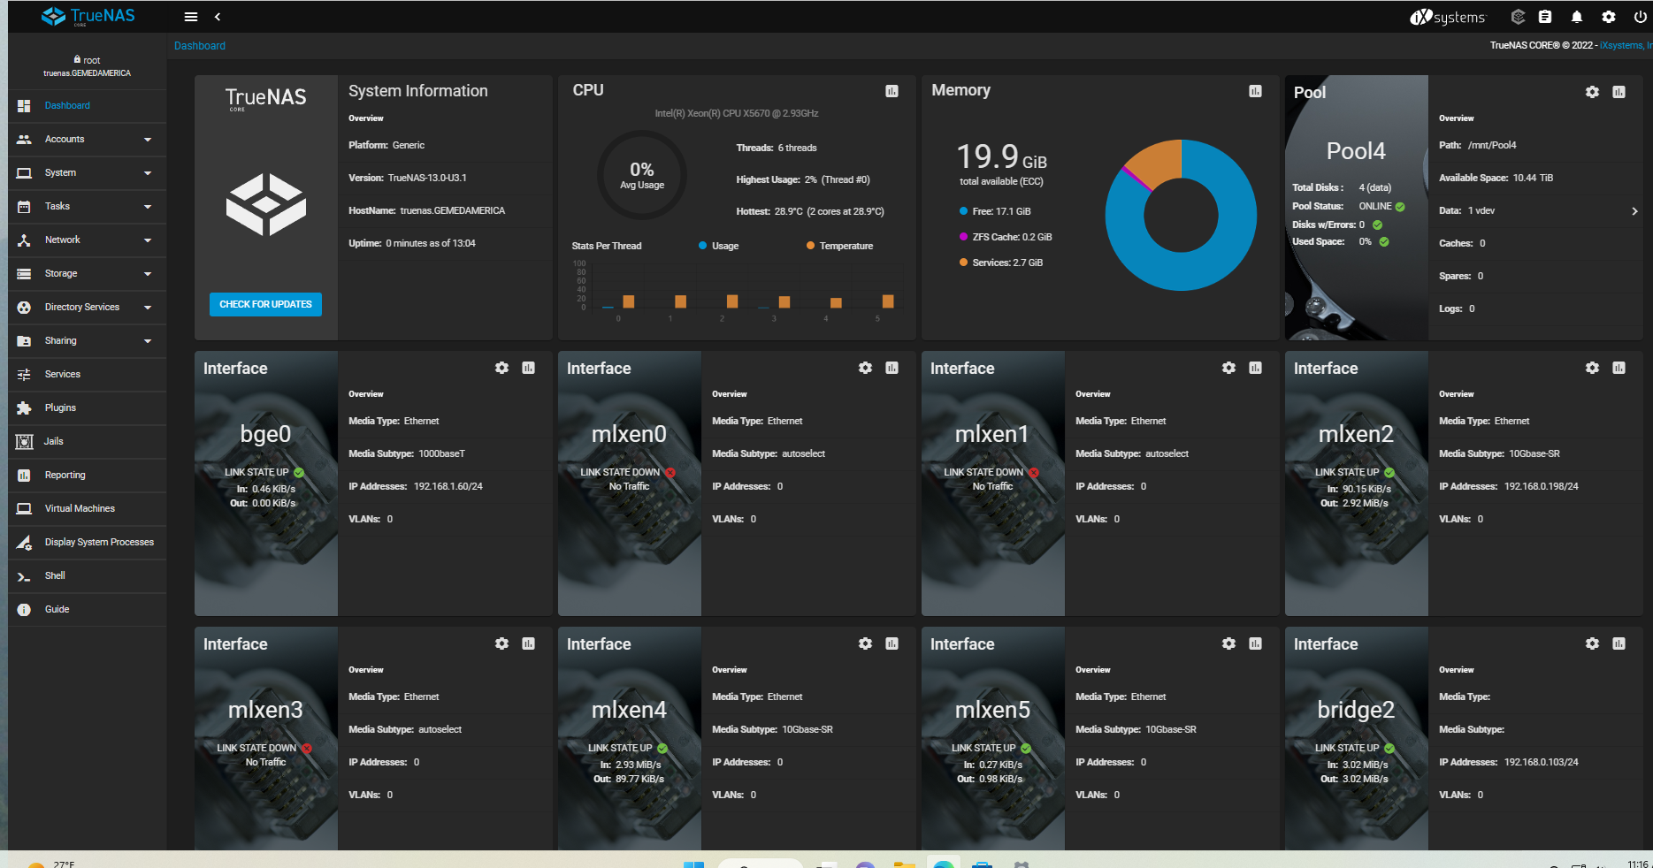Click the iXsystems copyright link
This screenshot has height=868, width=1653.
pyautogui.click(x=1626, y=45)
